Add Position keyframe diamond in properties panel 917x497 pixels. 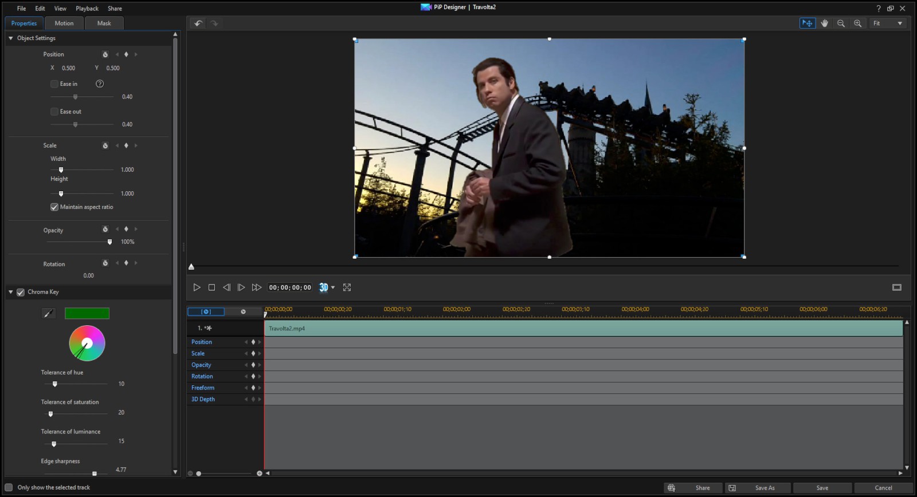[126, 54]
